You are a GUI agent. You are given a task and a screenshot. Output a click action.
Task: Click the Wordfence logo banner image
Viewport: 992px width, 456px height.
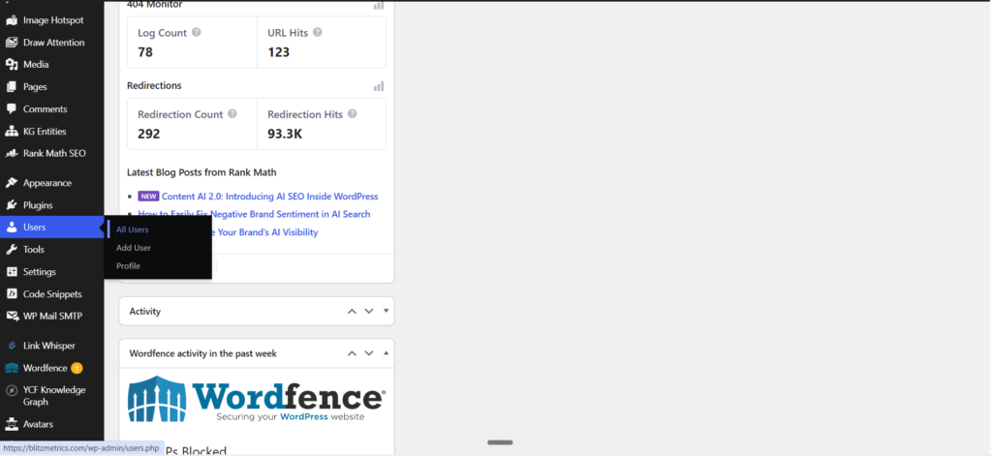256,399
